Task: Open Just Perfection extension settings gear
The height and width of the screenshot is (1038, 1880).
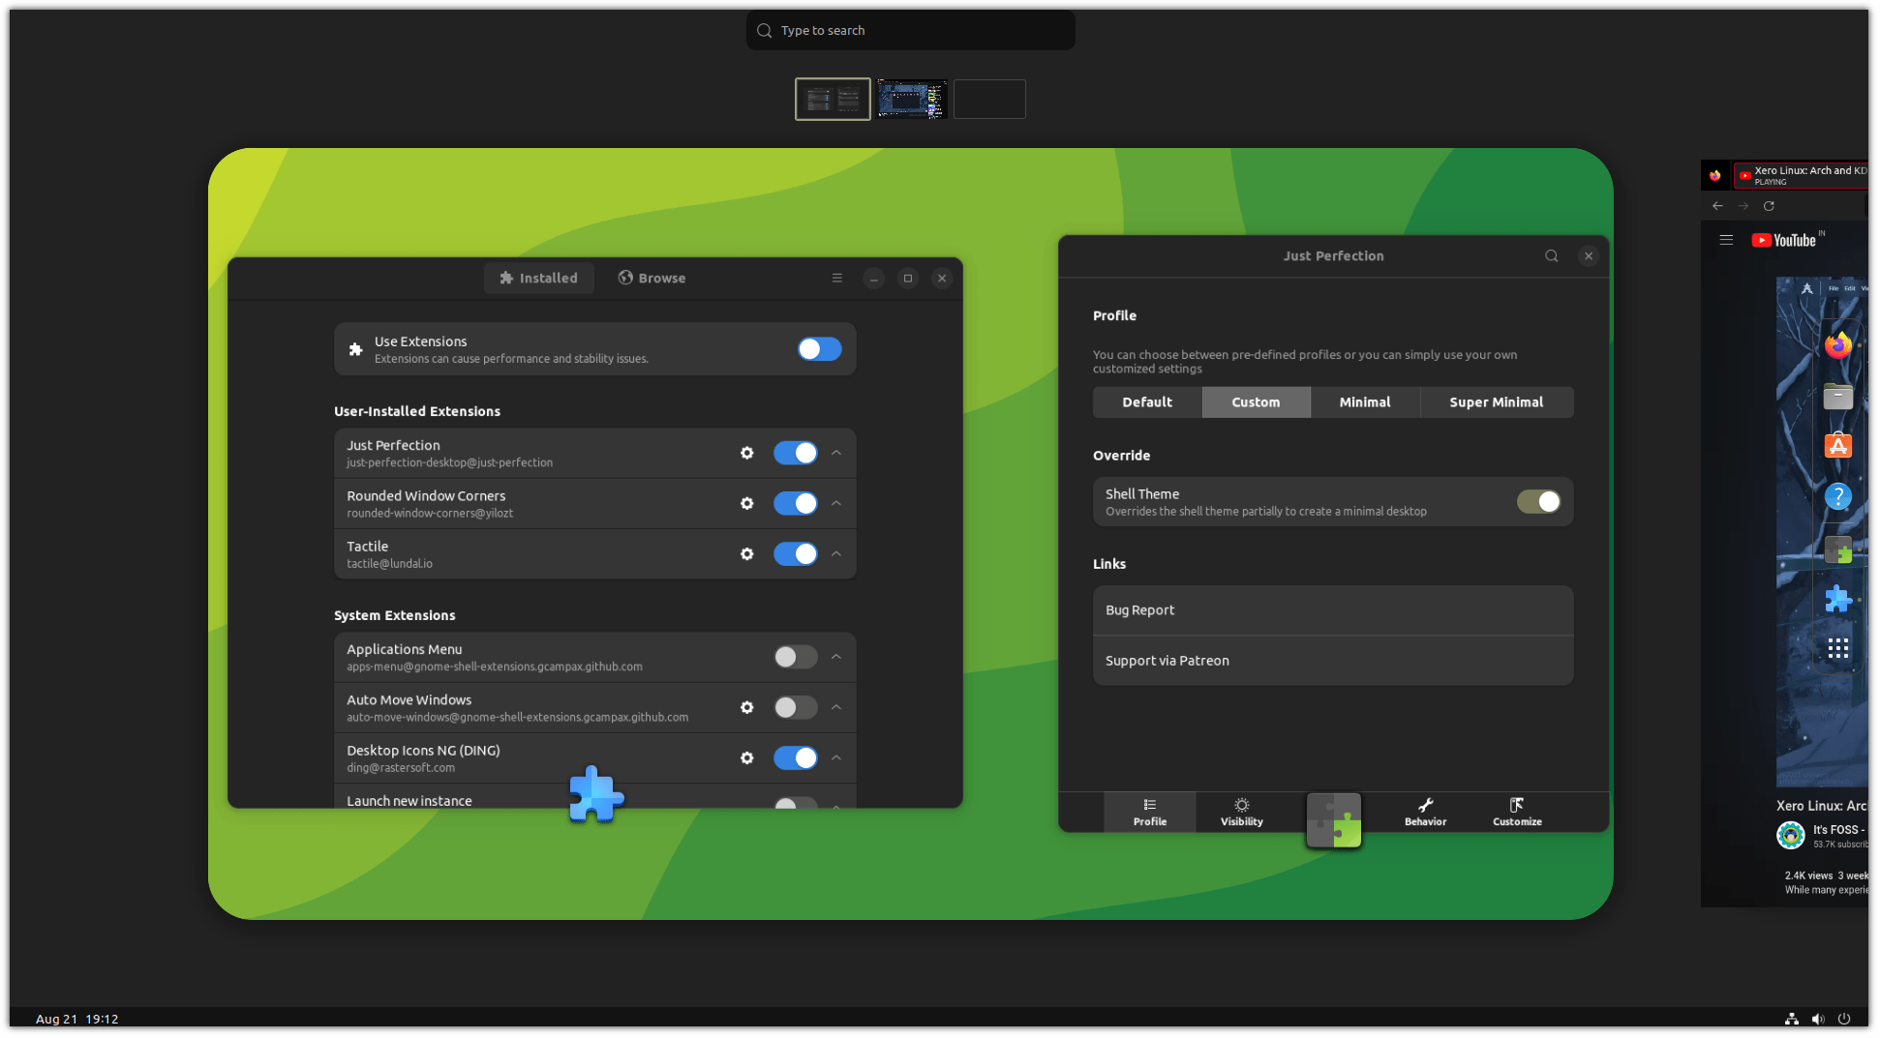Action: click(746, 453)
